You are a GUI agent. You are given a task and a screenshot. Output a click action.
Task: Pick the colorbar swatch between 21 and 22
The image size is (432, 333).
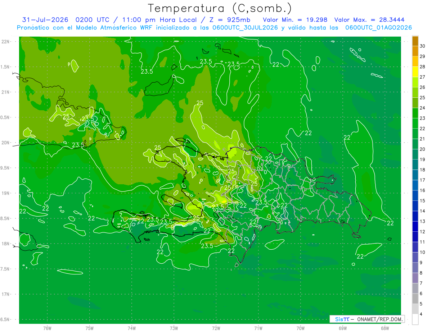coord(415,134)
